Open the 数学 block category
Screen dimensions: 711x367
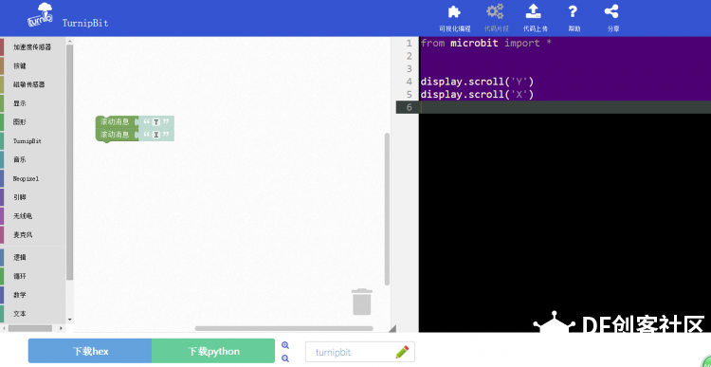(x=32, y=295)
